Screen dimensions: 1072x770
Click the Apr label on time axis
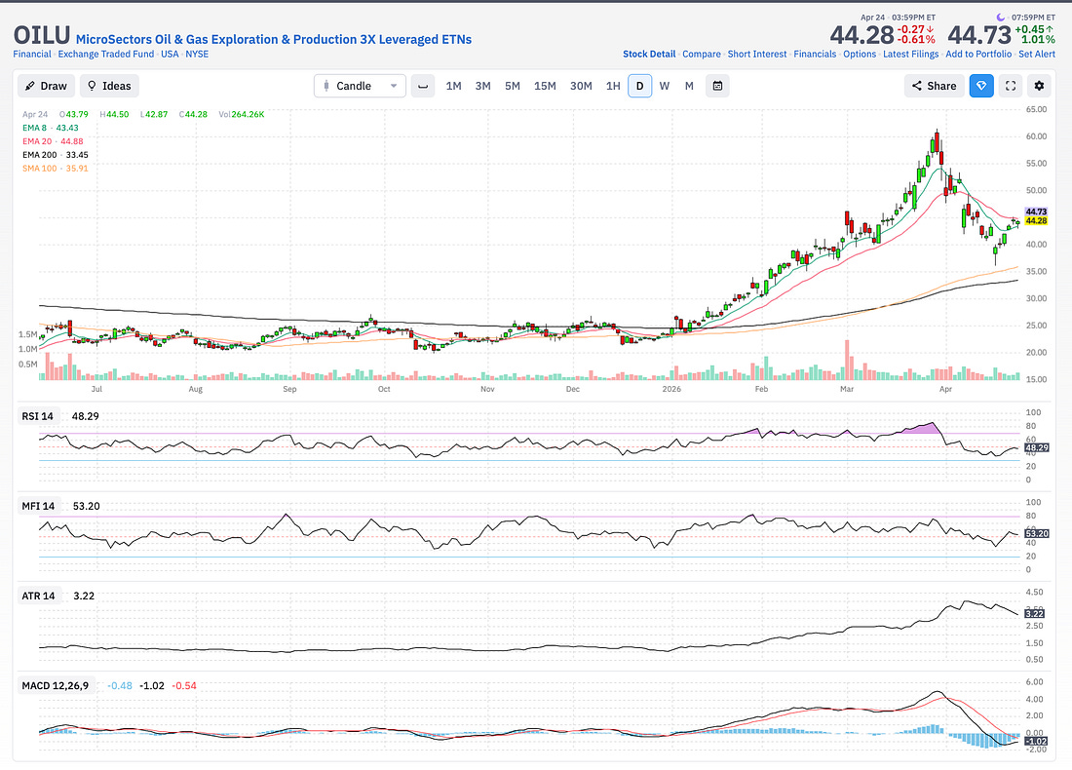(945, 389)
